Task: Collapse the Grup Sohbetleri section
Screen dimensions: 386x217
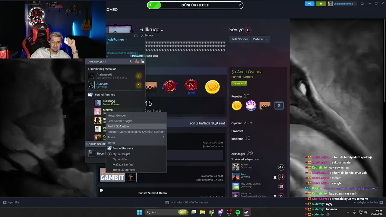Action: pyautogui.click(x=87, y=144)
